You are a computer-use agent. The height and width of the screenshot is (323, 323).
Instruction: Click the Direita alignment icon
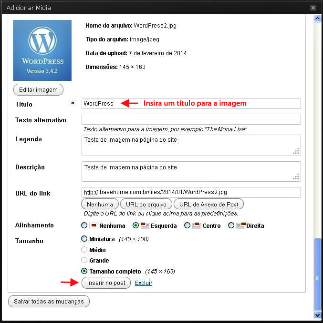pos(241,225)
